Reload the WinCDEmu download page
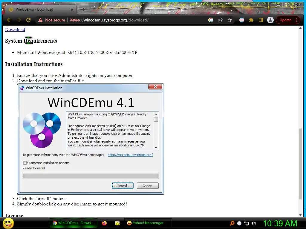The image size is (306, 229). [x=28, y=20]
